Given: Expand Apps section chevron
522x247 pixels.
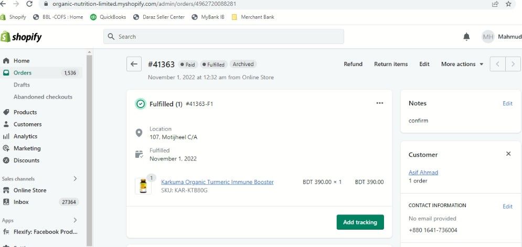Looking at the screenshot, I should pyautogui.click(x=75, y=220).
